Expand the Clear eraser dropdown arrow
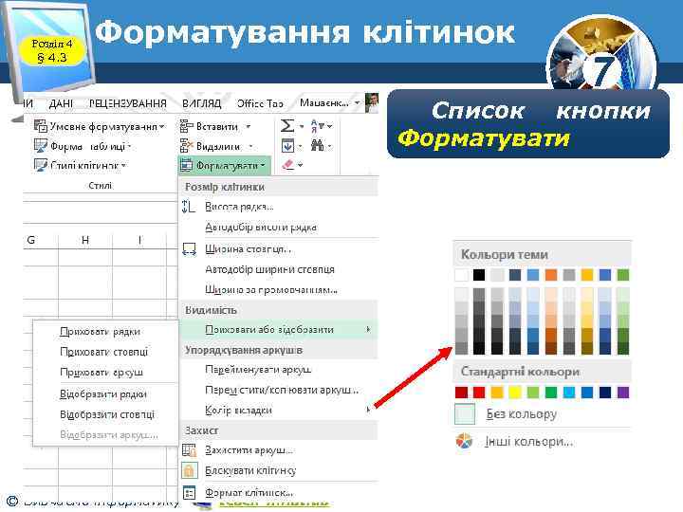The width and height of the screenshot is (683, 512). [x=300, y=165]
